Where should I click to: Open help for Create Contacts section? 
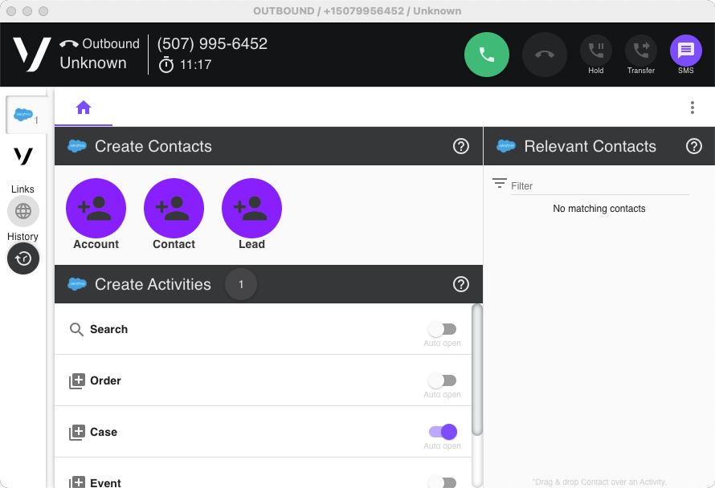tap(461, 146)
